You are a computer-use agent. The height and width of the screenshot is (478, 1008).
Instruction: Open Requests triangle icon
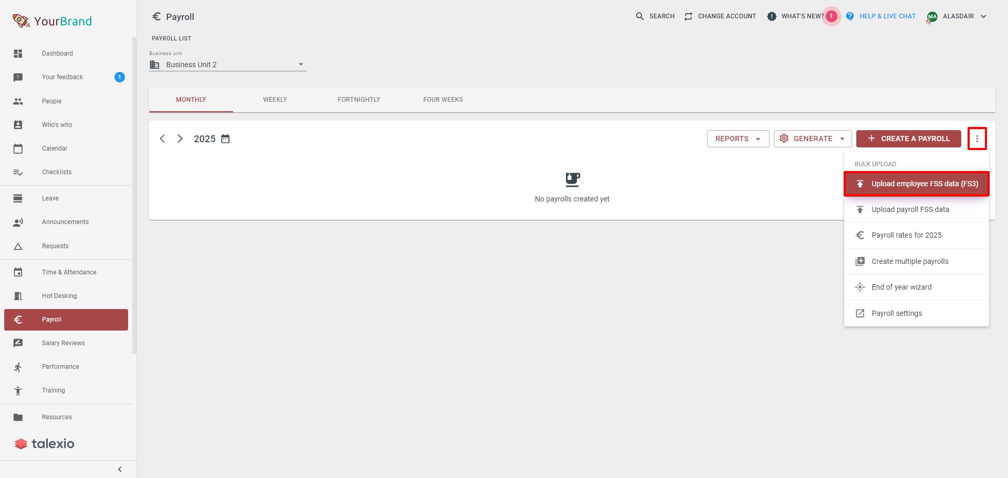tap(18, 246)
